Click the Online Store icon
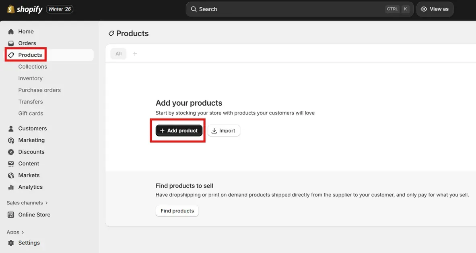This screenshot has height=253, width=476. (x=10, y=214)
